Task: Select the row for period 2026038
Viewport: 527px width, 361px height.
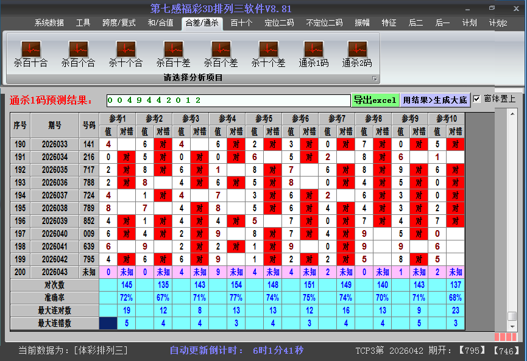Action: pos(55,208)
